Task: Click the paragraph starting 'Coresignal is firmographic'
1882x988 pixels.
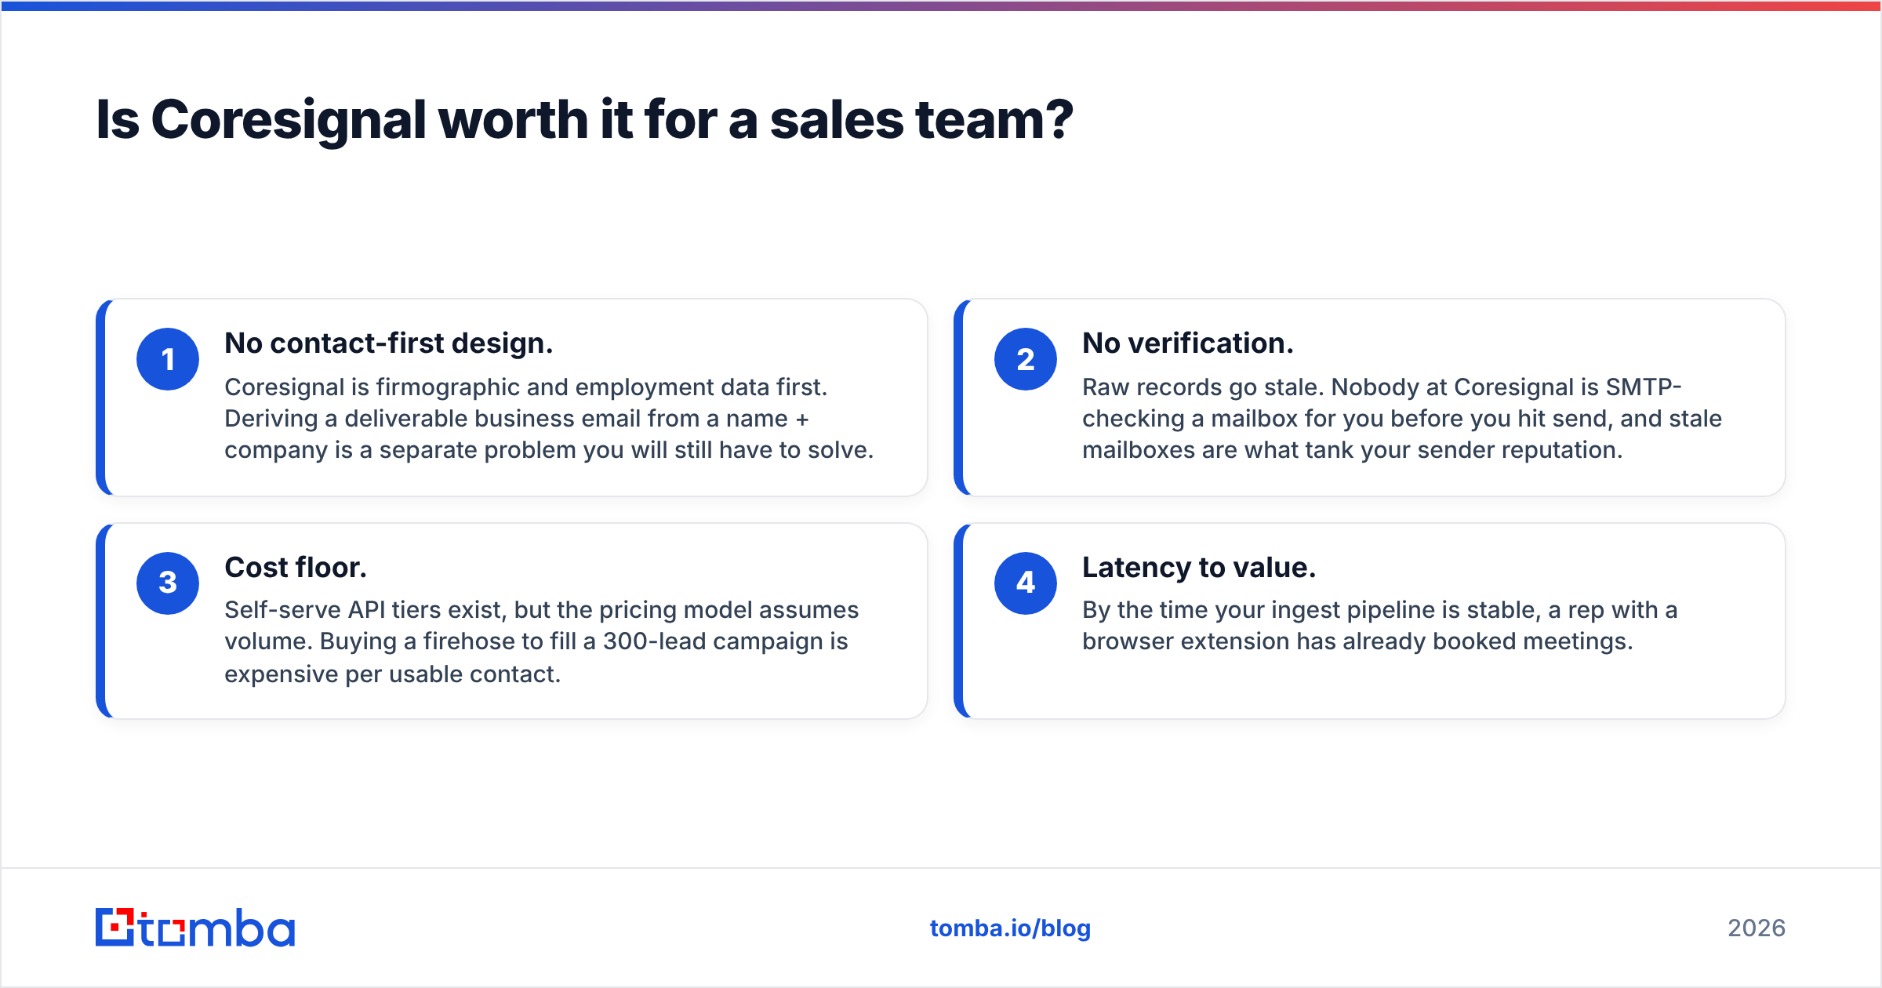Action: [x=549, y=419]
